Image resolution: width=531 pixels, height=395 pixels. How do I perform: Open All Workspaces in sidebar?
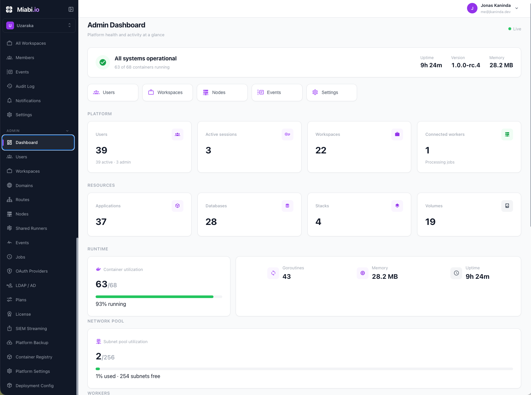(39, 43)
